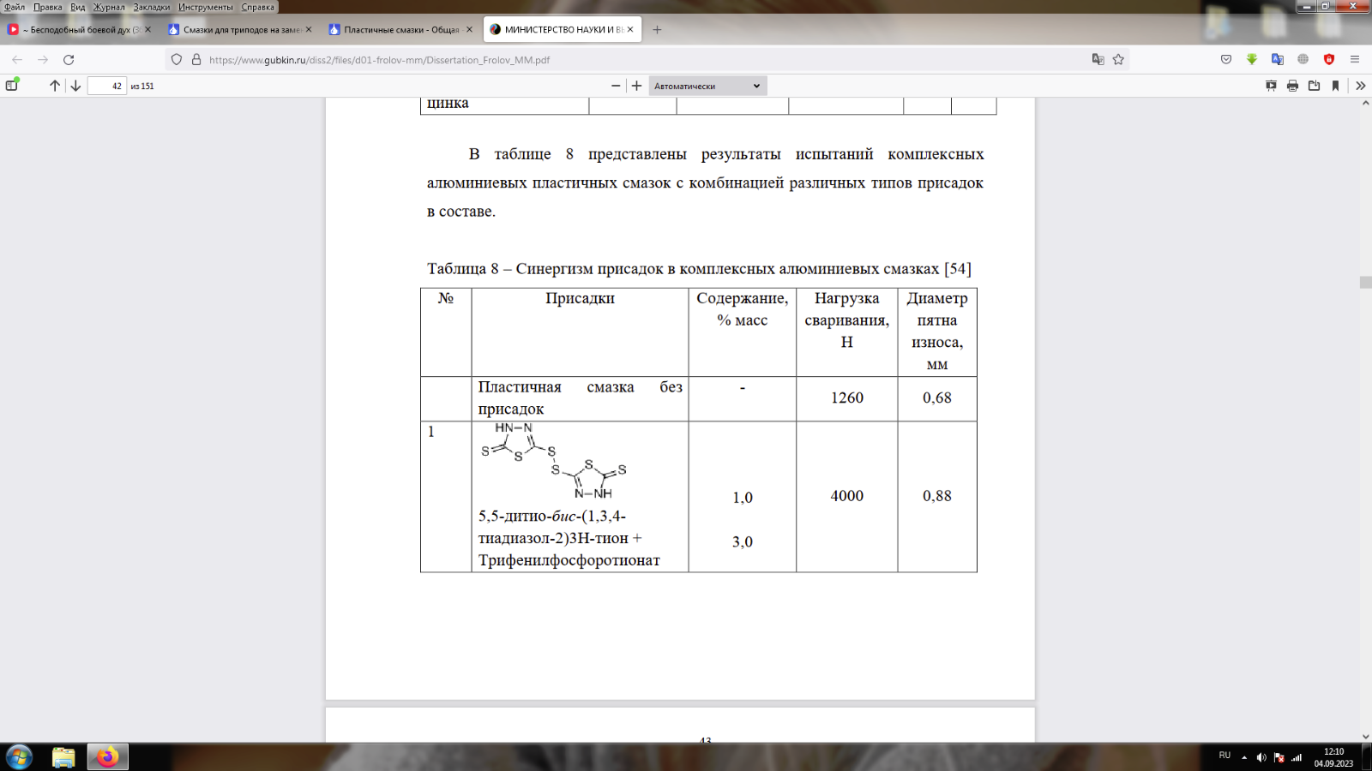
Task: Zoom in the PDF with plus button
Action: (636, 86)
